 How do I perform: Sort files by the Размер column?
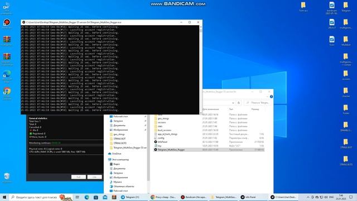coord(255,109)
